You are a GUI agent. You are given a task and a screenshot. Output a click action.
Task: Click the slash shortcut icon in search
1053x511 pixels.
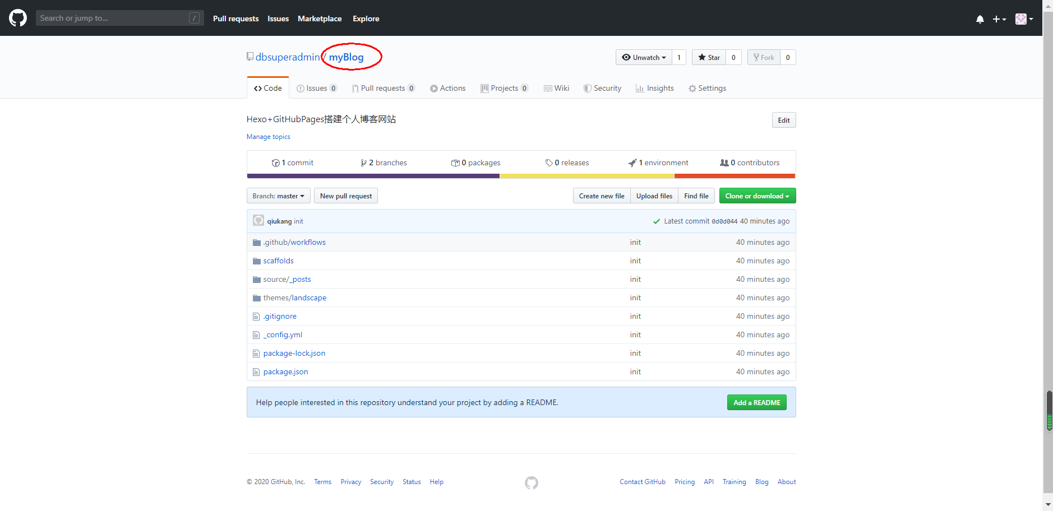click(x=194, y=18)
